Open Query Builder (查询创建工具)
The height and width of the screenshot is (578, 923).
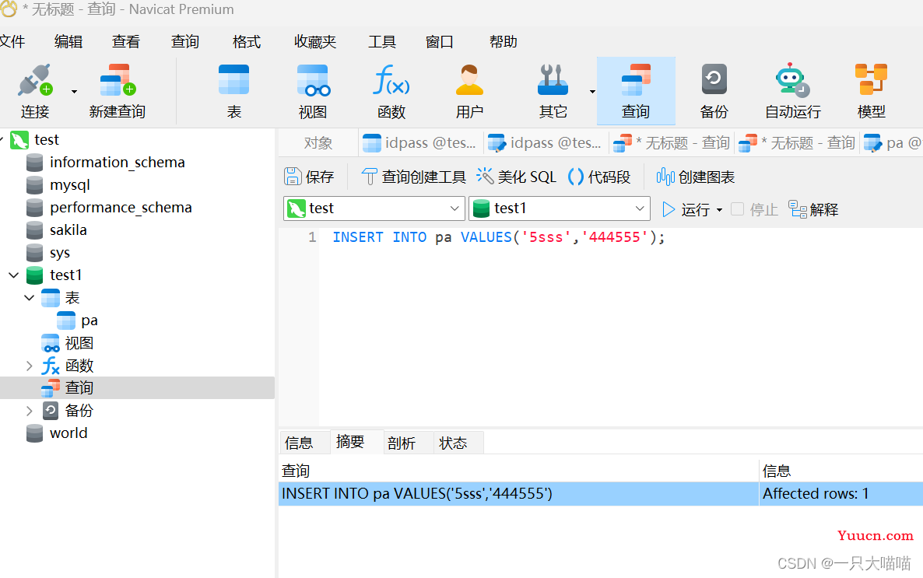(x=412, y=177)
